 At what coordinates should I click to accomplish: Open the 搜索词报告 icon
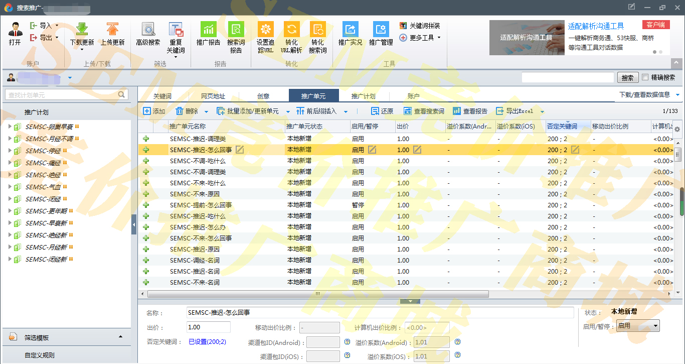(236, 29)
